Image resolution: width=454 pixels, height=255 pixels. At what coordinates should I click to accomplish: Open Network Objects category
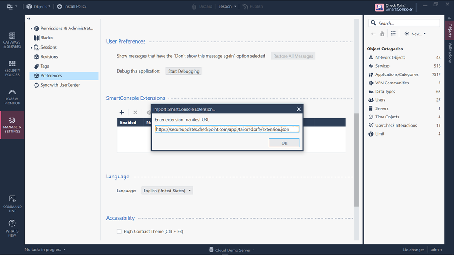[404, 58]
